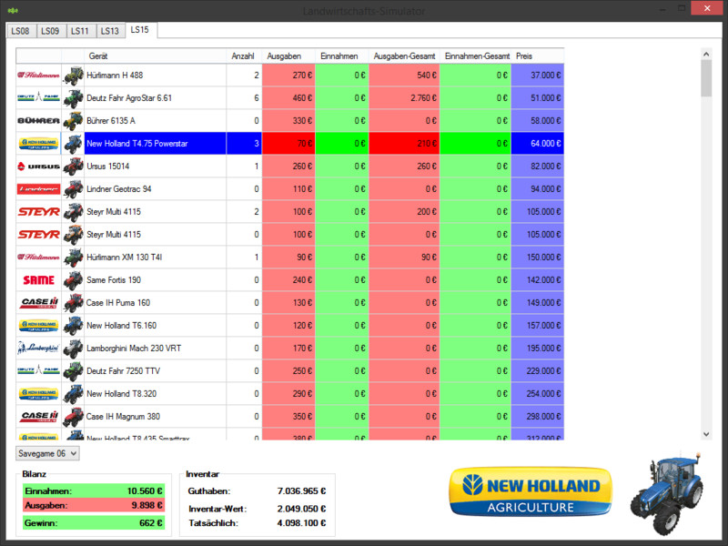
Task: Click the Ursus brand logo icon
Action: click(x=38, y=167)
